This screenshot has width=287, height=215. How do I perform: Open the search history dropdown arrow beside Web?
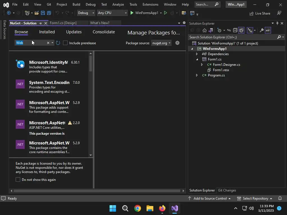click(x=52, y=43)
